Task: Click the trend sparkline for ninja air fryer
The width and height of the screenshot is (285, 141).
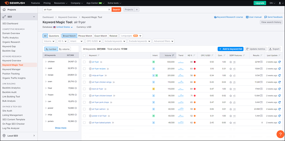Action: (x=181, y=75)
